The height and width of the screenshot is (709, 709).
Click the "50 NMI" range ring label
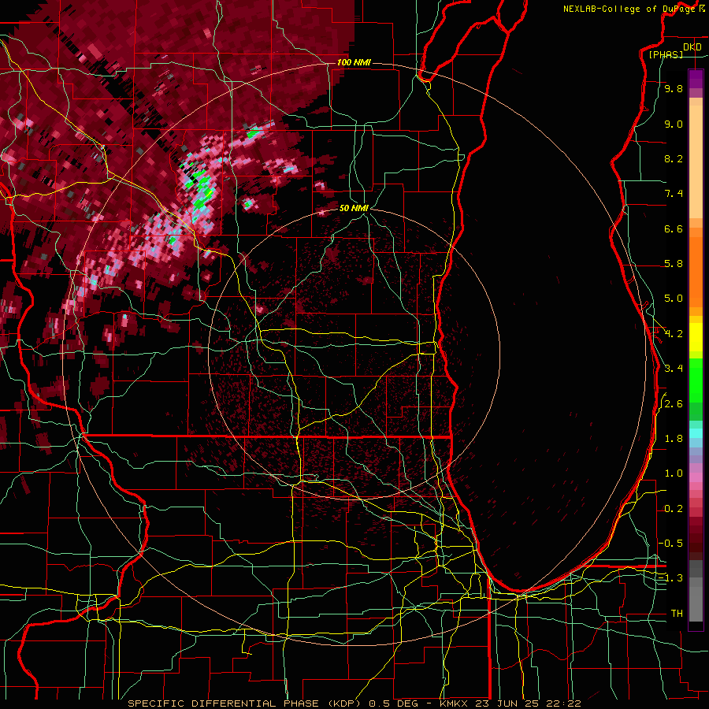click(x=354, y=208)
